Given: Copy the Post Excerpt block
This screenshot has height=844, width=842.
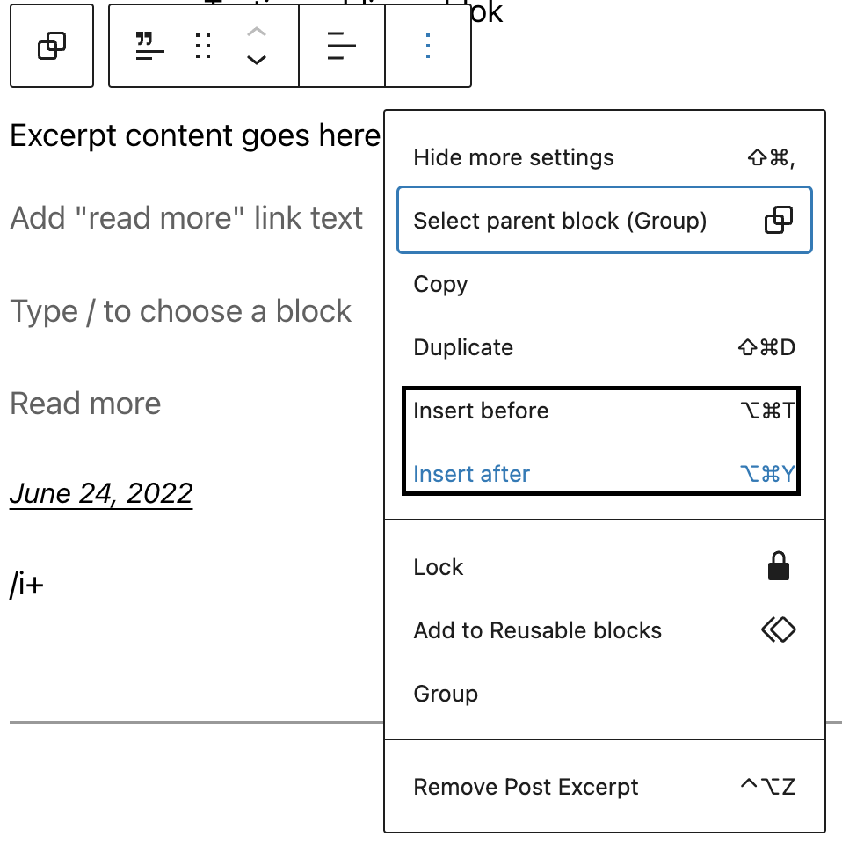Looking at the screenshot, I should [x=439, y=284].
